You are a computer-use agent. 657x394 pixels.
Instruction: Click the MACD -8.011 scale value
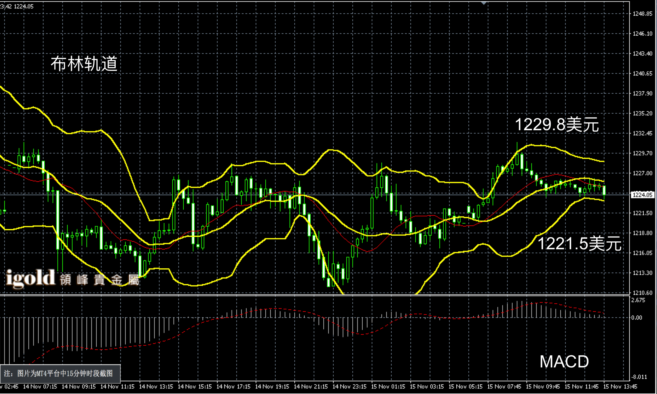point(639,377)
